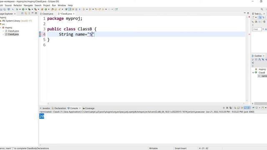Open the Run button dropdown arrow
This screenshot has height=150, width=267.
[26, 9]
